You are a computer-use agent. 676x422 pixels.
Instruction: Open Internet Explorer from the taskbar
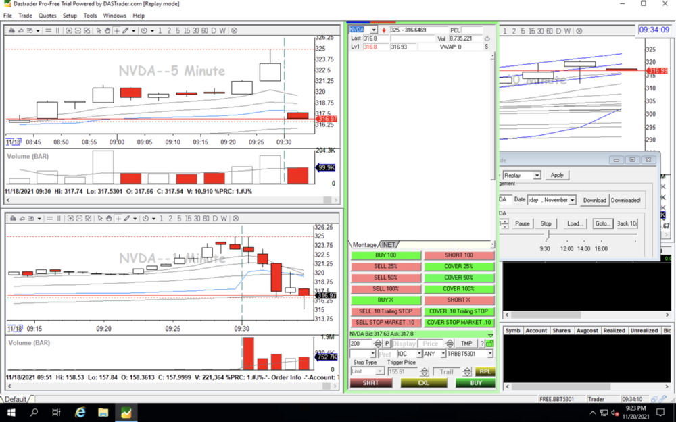[80, 412]
